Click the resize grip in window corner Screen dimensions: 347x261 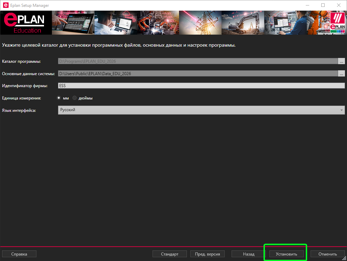344,258
